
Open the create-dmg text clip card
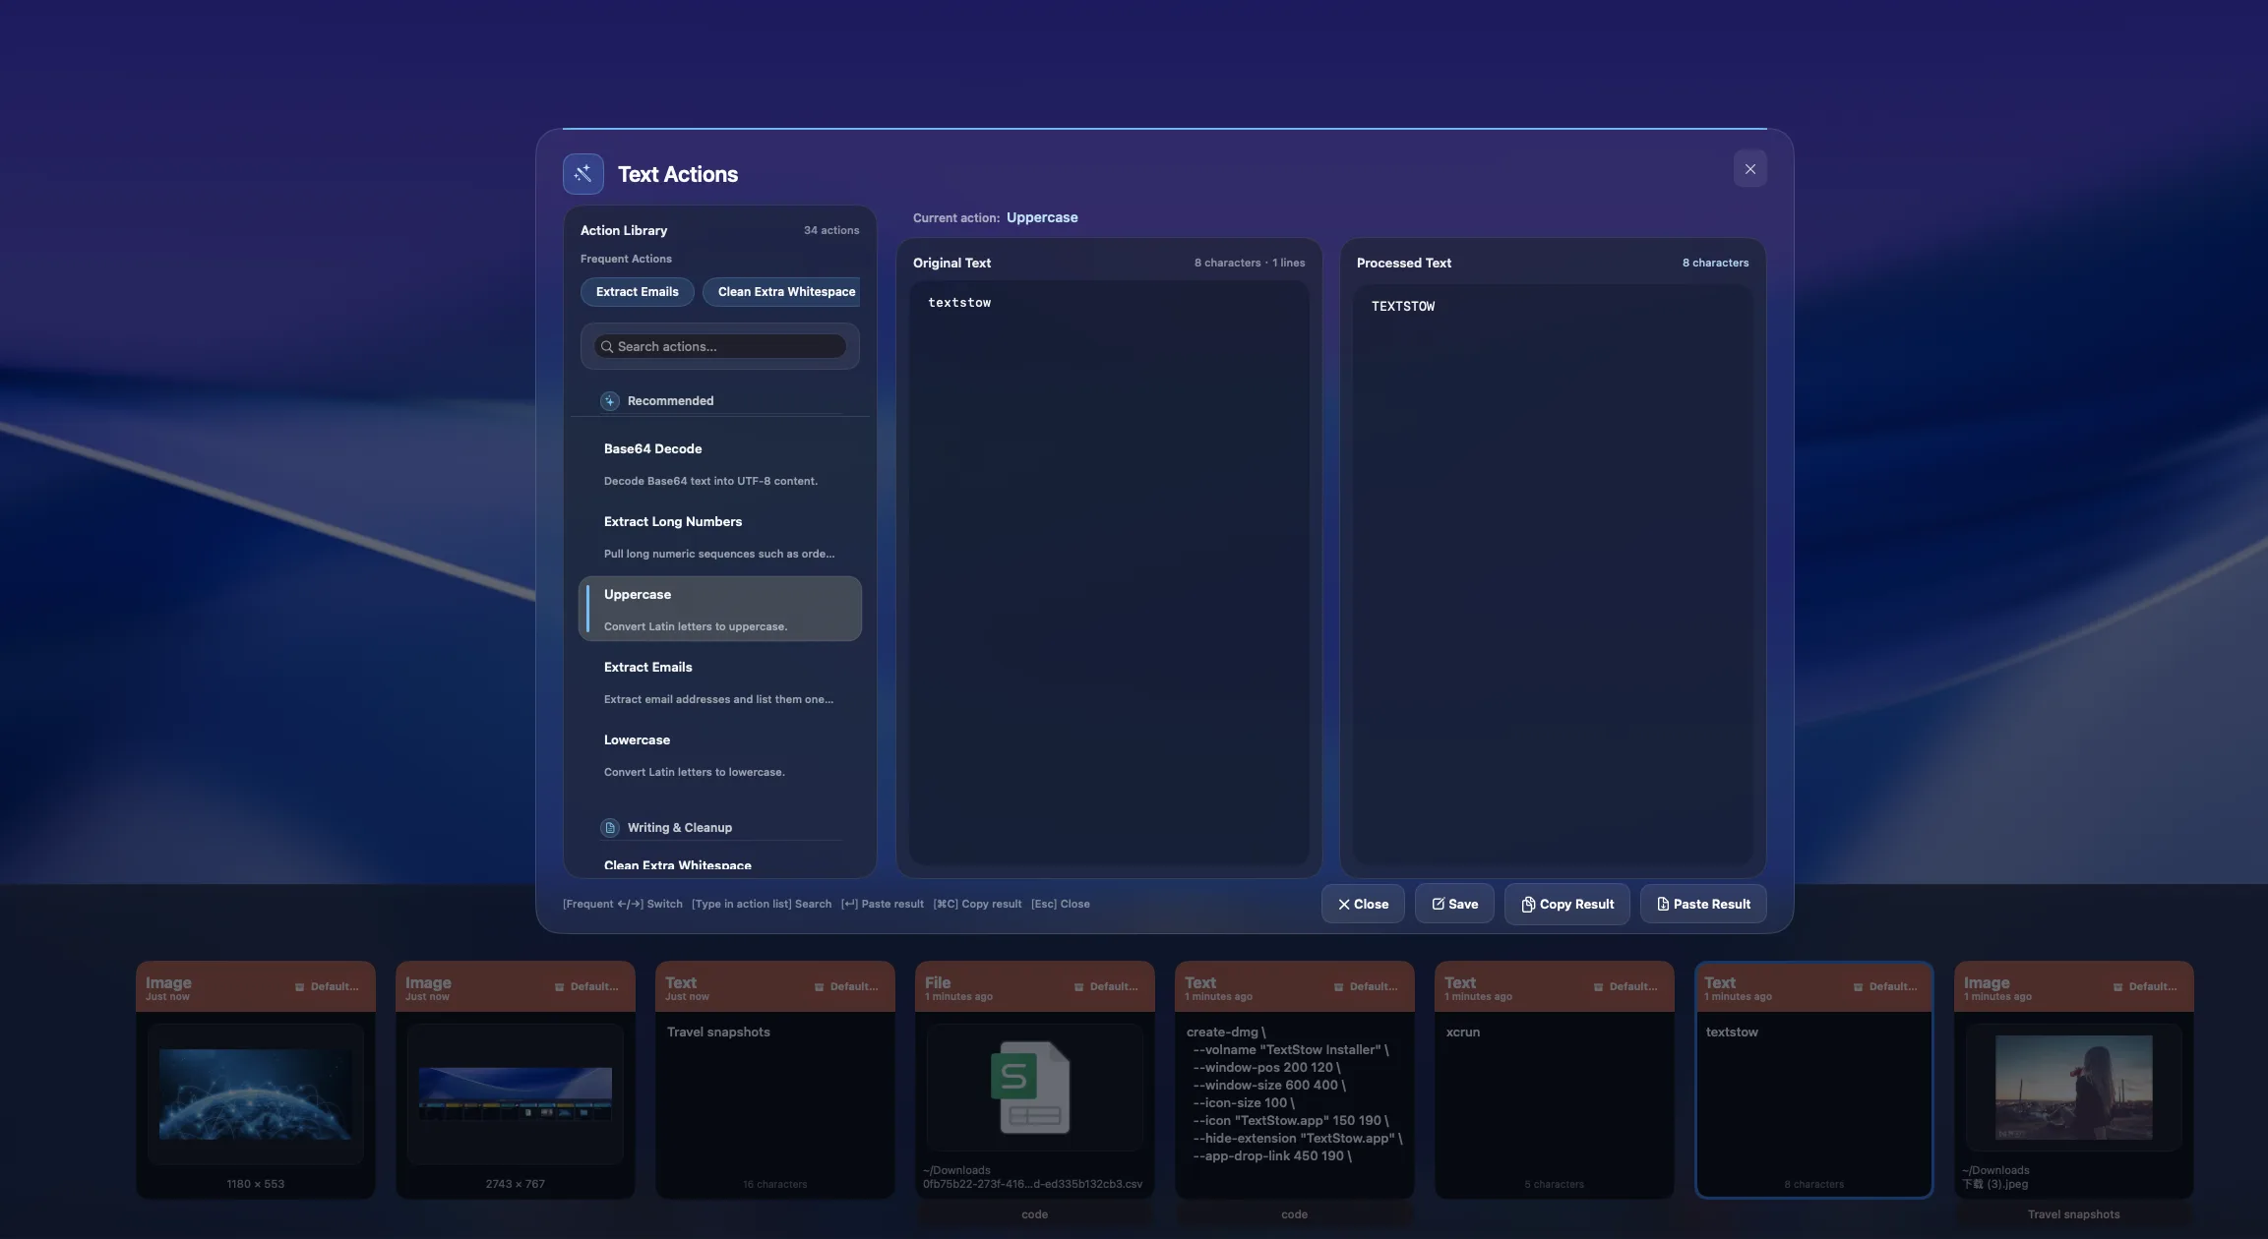[x=1295, y=1080]
